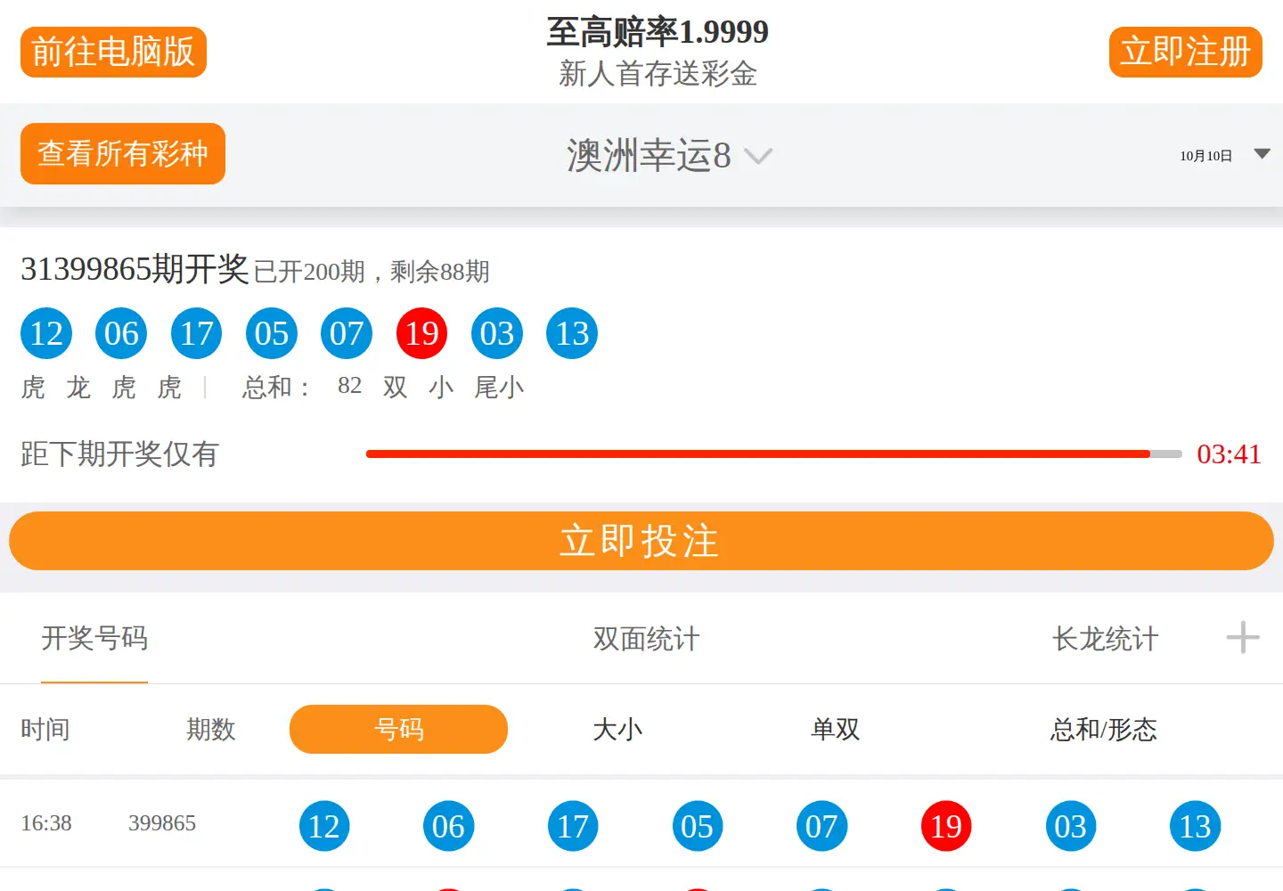Select the 号码 column filter

pos(398,729)
